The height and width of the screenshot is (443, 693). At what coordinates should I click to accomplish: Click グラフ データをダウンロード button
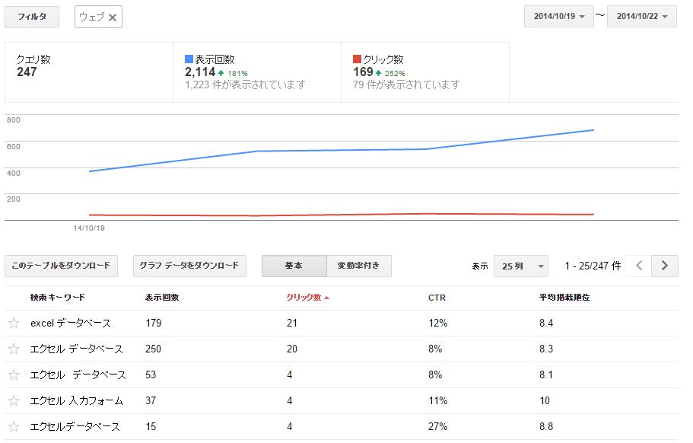189,266
